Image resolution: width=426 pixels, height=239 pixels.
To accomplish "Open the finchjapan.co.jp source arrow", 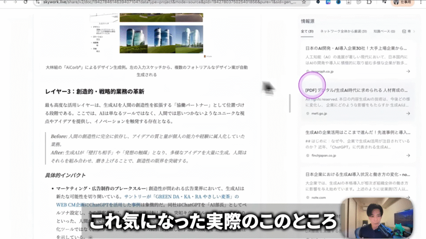I will [x=408, y=155].
